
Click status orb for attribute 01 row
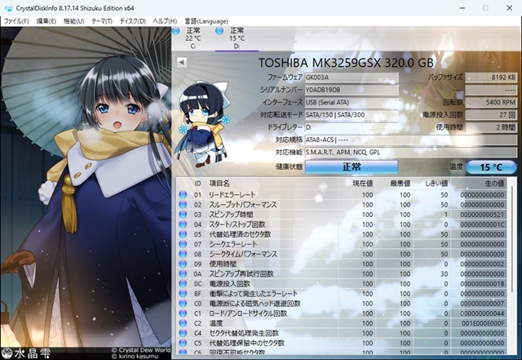coord(184,194)
